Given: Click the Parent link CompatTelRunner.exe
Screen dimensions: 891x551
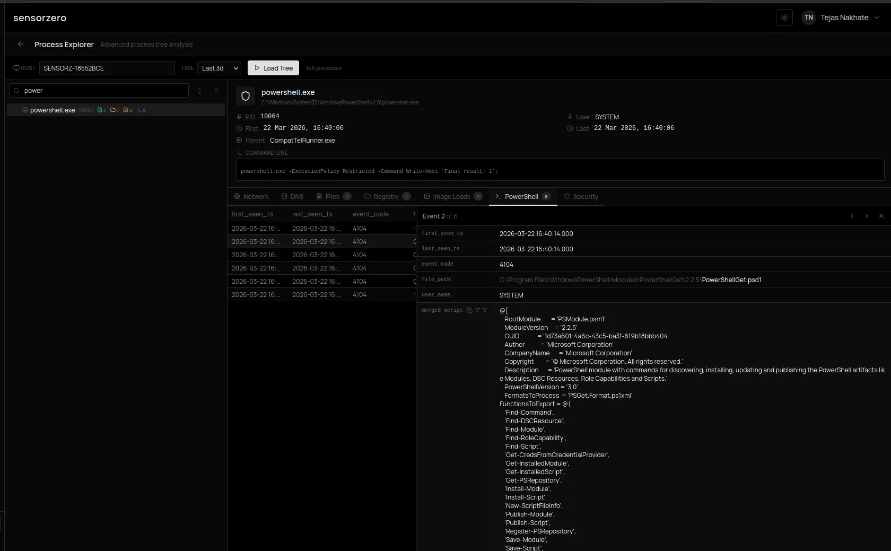Looking at the screenshot, I should tap(302, 140).
